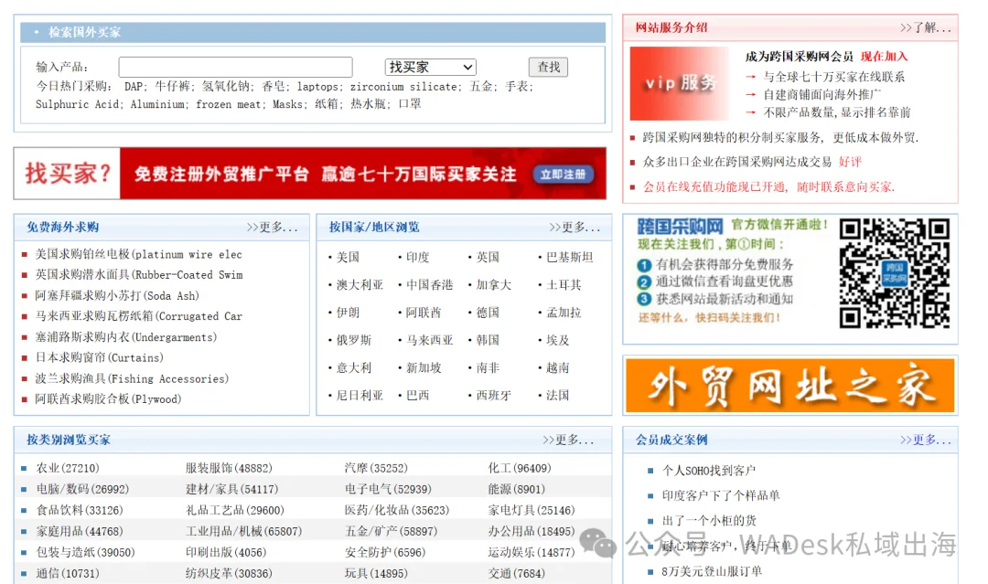Click the WeChat QR code image
Image resolution: width=988 pixels, height=584 pixels.
894,274
